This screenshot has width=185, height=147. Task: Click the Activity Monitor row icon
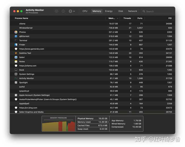pos(16,78)
